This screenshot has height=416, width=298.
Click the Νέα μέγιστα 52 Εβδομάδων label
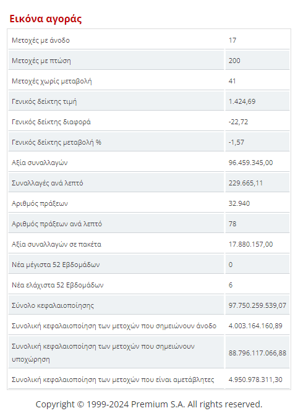click(x=56, y=265)
